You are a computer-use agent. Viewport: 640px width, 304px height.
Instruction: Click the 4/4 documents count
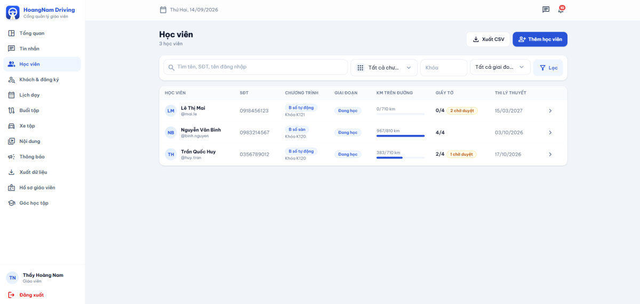tap(440, 132)
